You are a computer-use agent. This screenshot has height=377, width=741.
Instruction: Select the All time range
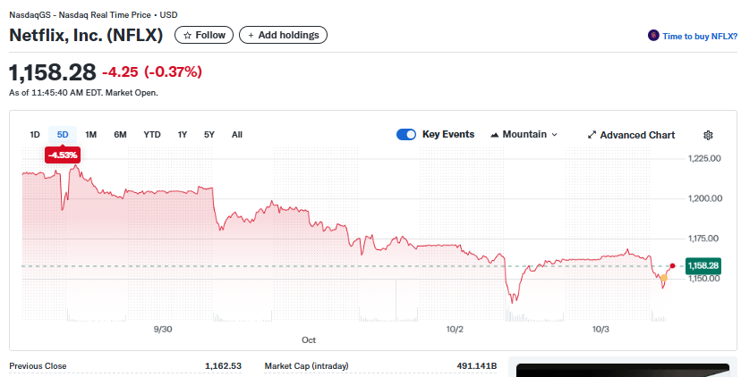237,135
